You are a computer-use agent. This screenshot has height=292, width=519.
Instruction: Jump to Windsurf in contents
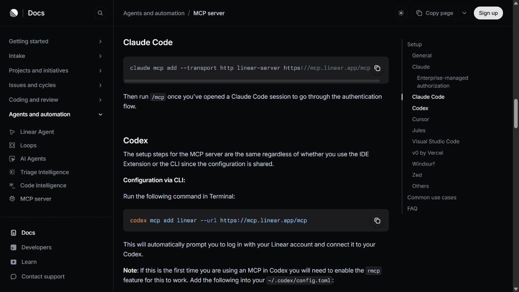[423, 164]
